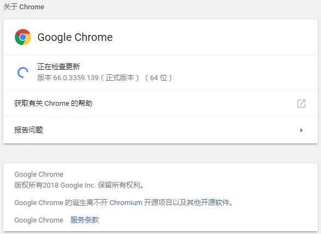Open the Chromium project link
Image resolution: width=321 pixels, height=234 pixels.
click(x=126, y=203)
